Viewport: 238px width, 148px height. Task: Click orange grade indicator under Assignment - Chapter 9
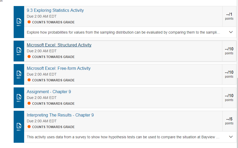(29, 103)
